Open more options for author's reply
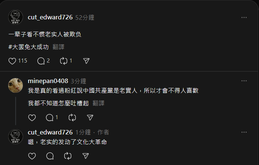The height and width of the screenshot is (165, 259). click(x=244, y=132)
